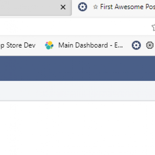Click the word Dev in Store Dev bookmark
Image resolution: width=155 pixels, height=155 pixels.
[30, 45]
